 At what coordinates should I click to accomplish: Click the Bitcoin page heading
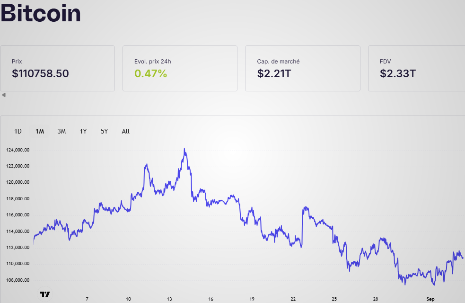41,13
